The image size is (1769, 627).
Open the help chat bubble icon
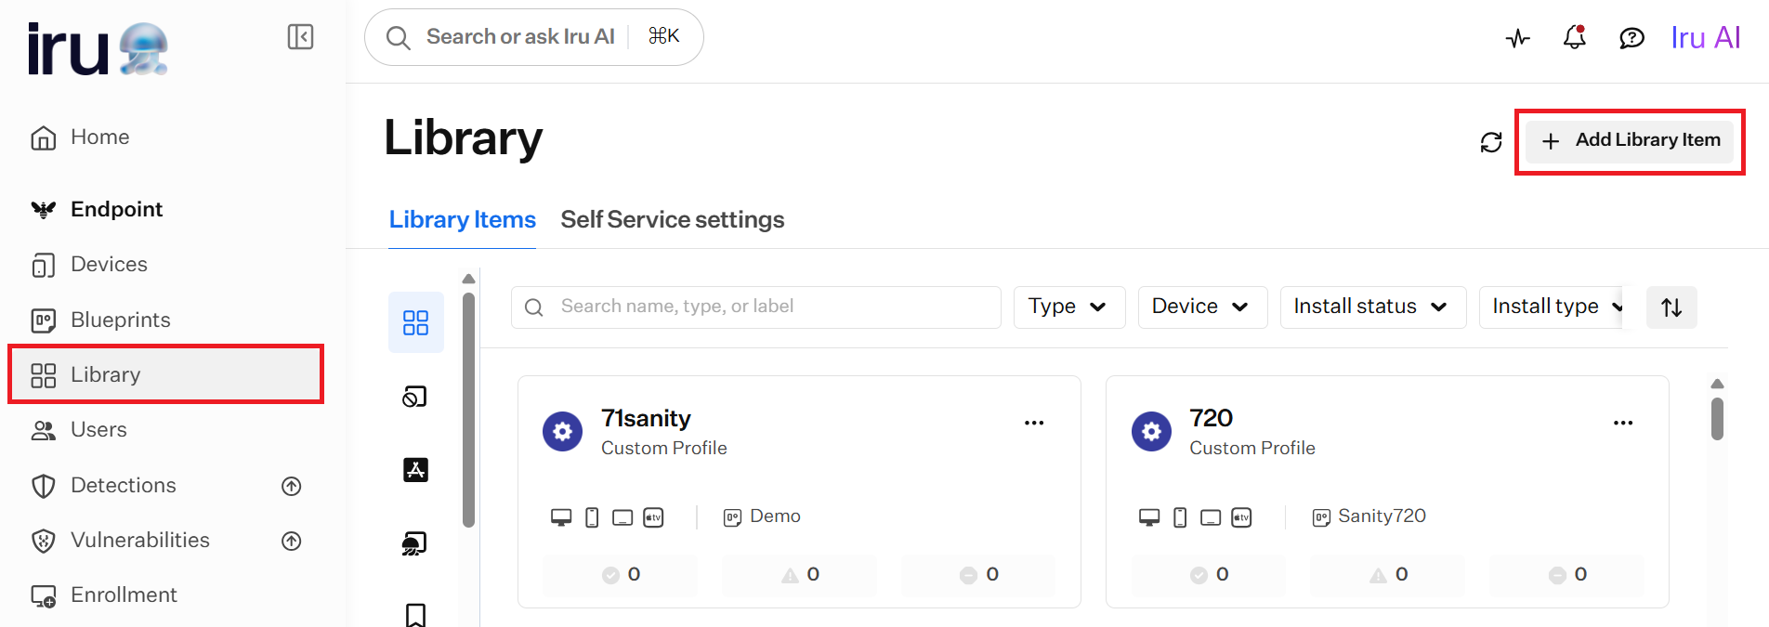tap(1631, 38)
